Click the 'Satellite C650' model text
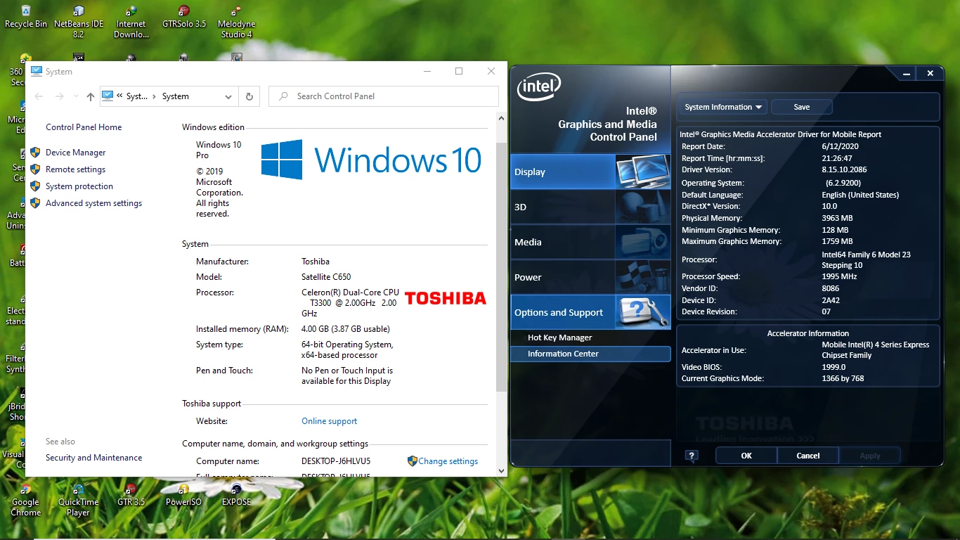The width and height of the screenshot is (960, 540). click(326, 277)
